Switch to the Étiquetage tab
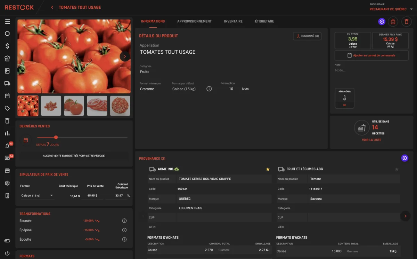This screenshot has width=417, height=259. pyautogui.click(x=264, y=21)
